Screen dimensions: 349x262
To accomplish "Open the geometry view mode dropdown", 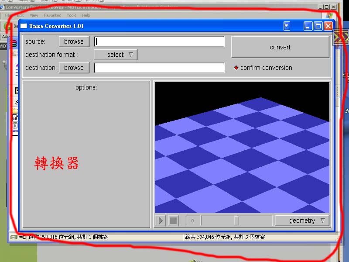I will [x=302, y=221].
